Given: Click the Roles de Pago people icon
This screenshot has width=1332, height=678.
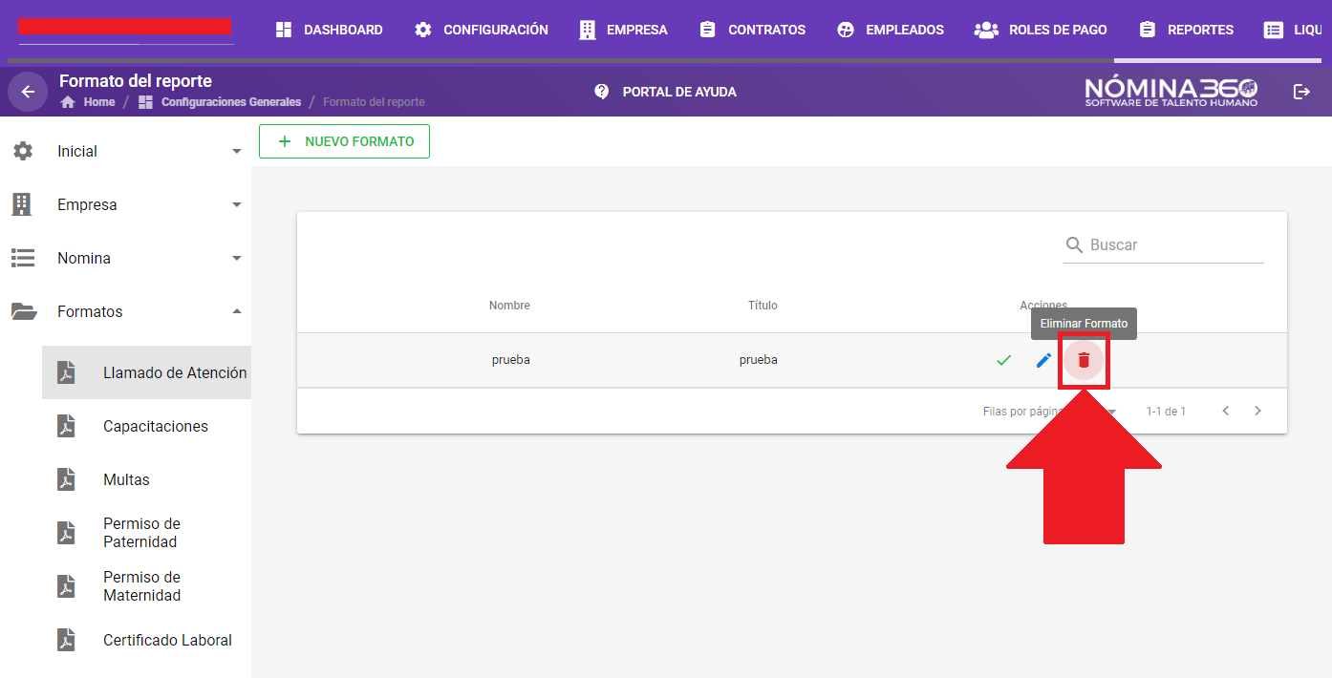Looking at the screenshot, I should click(x=986, y=30).
